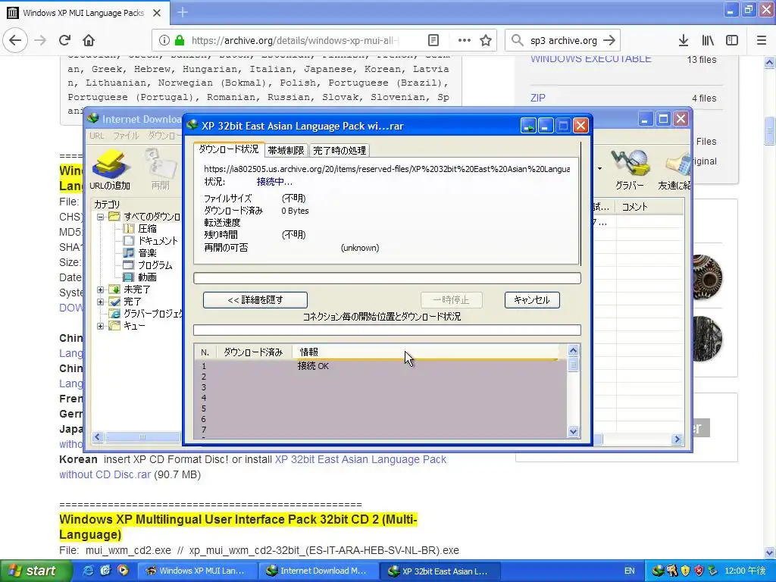
Task: Click the download dialog tray-minimize icon button
Action: click(x=528, y=126)
